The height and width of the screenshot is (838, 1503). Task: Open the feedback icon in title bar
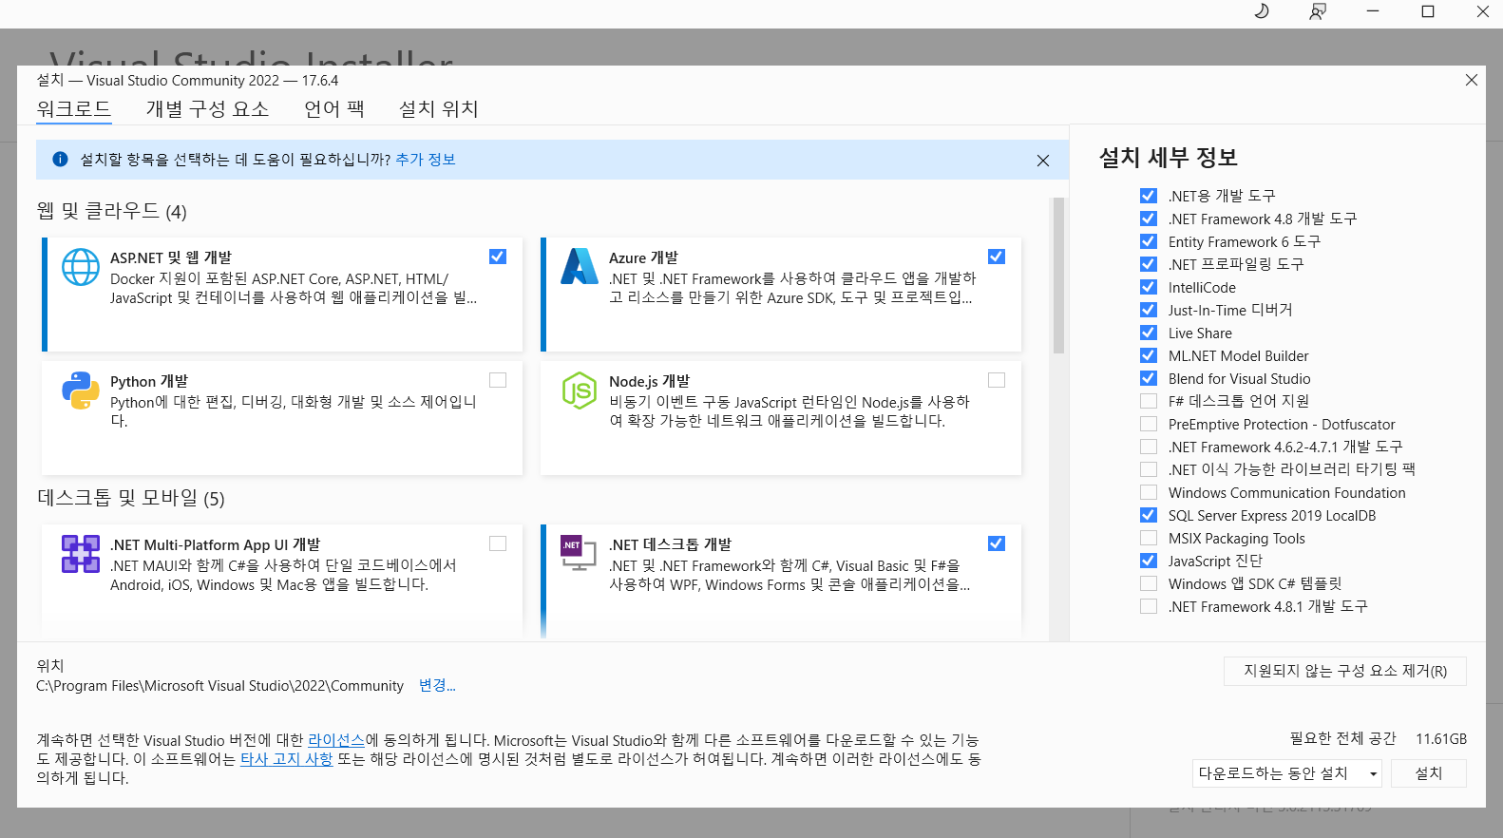(x=1317, y=11)
